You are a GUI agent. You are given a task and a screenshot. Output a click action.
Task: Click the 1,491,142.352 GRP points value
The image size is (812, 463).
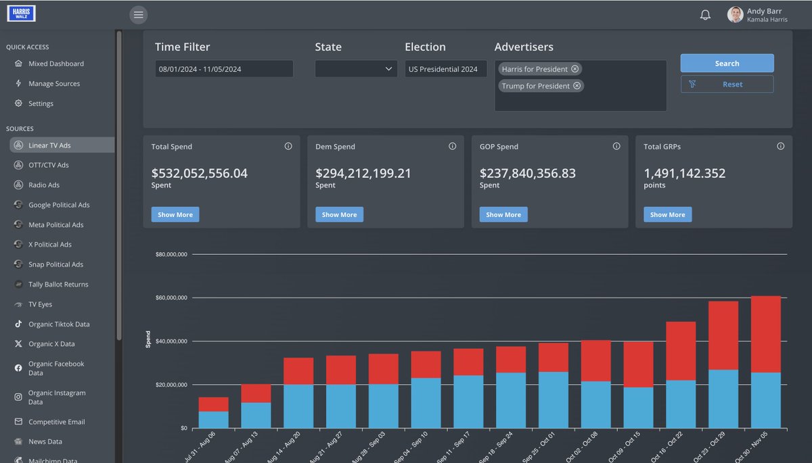[x=685, y=174]
